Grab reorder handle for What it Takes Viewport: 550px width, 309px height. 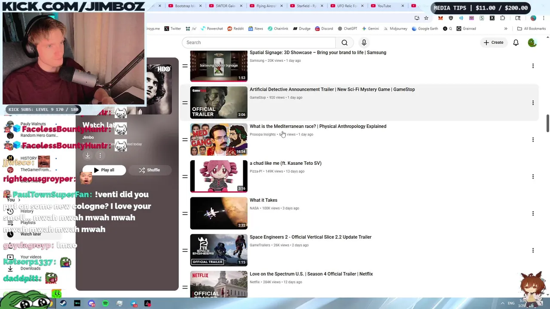tap(185, 213)
